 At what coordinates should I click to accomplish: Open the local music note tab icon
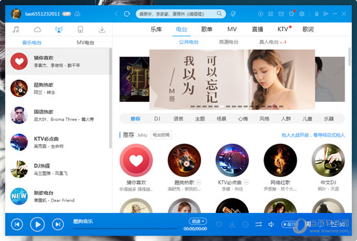click(16, 30)
